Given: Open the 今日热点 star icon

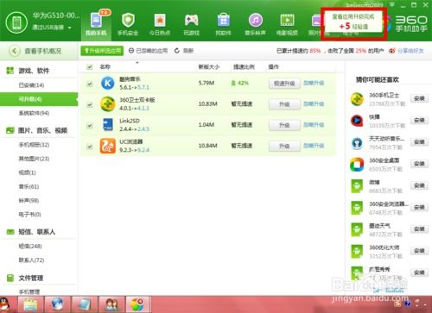Looking at the screenshot, I should (x=160, y=21).
